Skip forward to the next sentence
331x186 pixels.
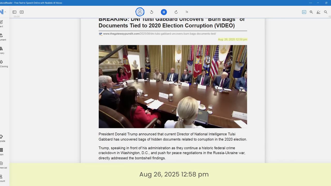(176, 12)
